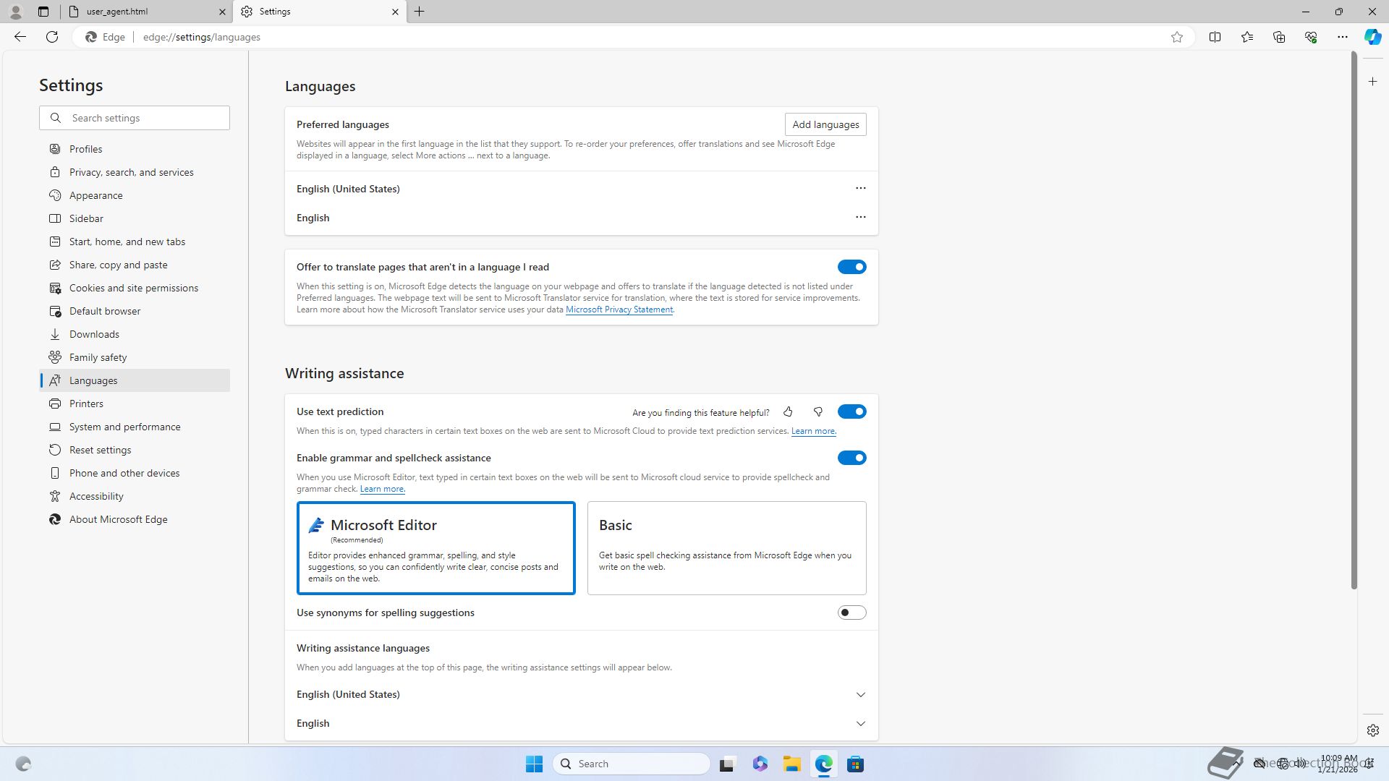
Task: Click the Add languages button
Action: [x=825, y=124]
